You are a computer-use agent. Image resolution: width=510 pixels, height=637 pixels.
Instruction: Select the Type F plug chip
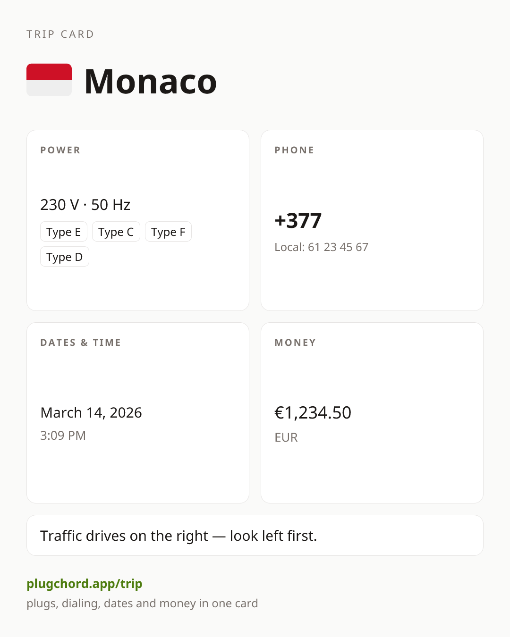(x=168, y=232)
